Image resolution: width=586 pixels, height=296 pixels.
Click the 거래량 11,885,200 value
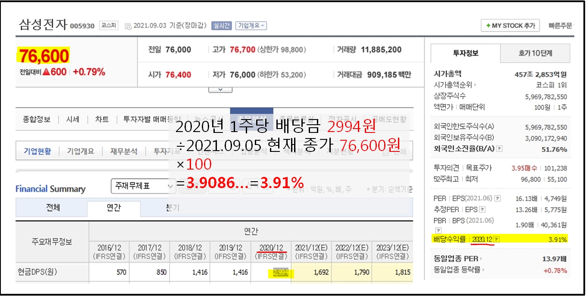pos(381,50)
